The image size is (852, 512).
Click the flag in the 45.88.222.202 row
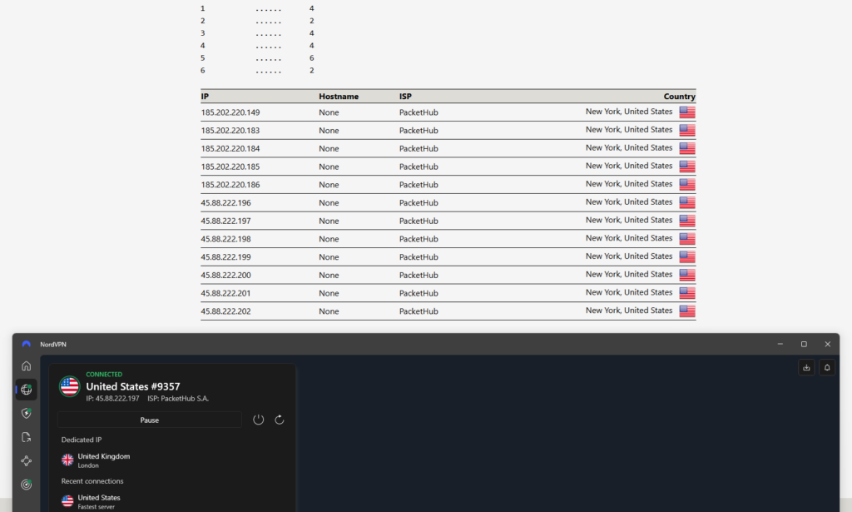coord(687,311)
